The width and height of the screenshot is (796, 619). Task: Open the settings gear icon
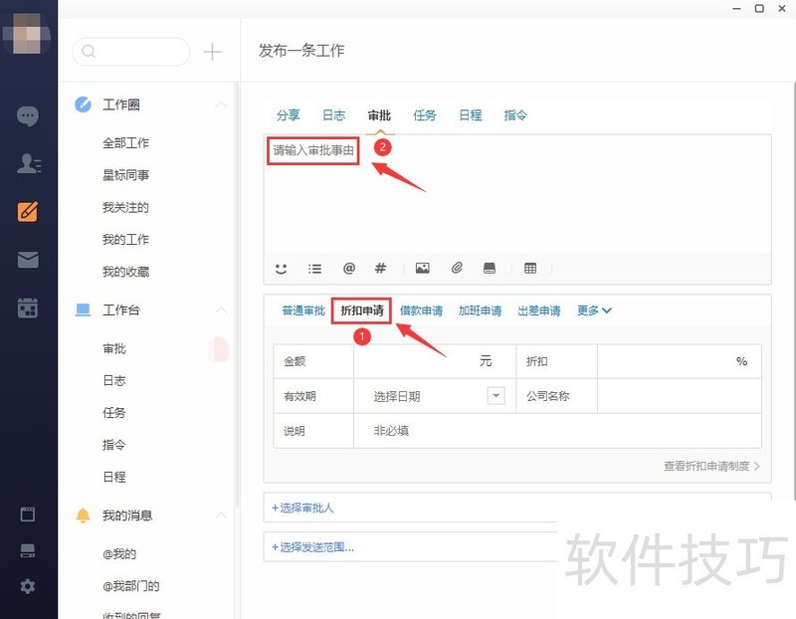point(28,586)
